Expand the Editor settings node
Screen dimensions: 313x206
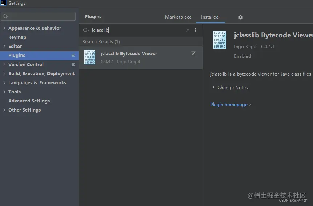pos(4,46)
